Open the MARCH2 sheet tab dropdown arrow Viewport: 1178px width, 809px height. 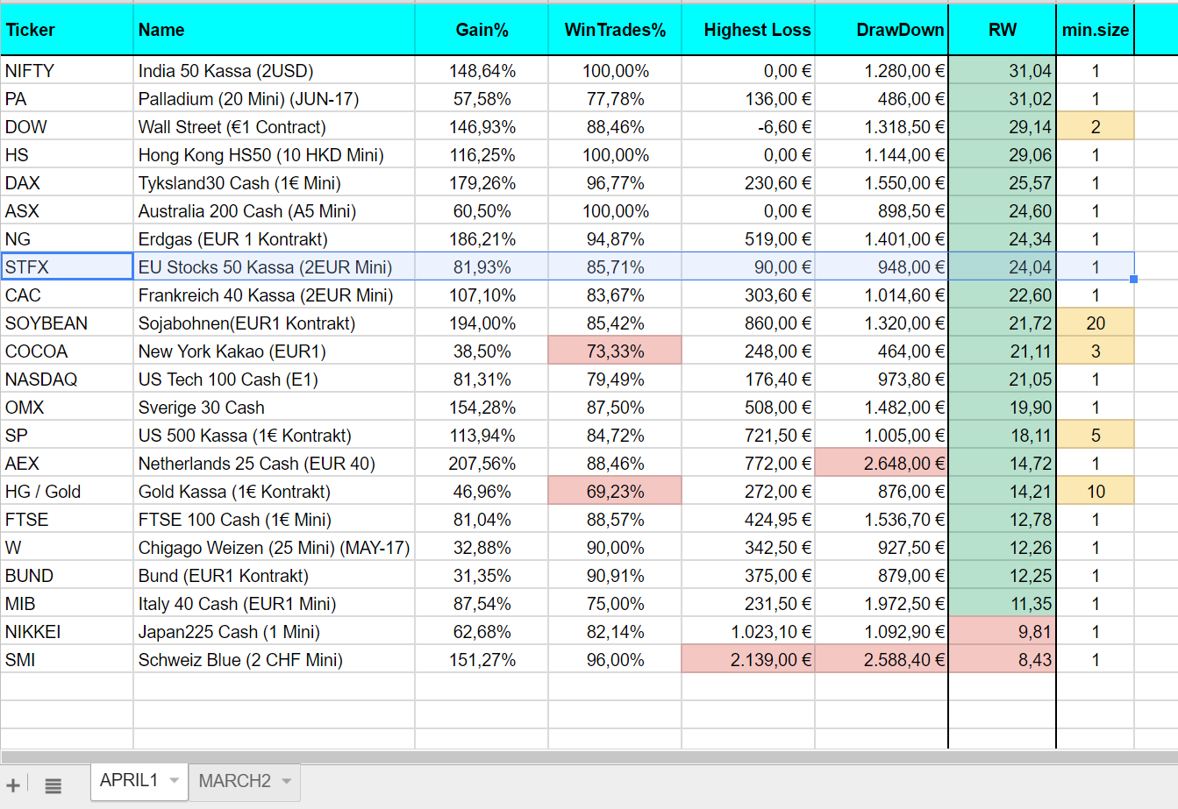pyautogui.click(x=286, y=781)
